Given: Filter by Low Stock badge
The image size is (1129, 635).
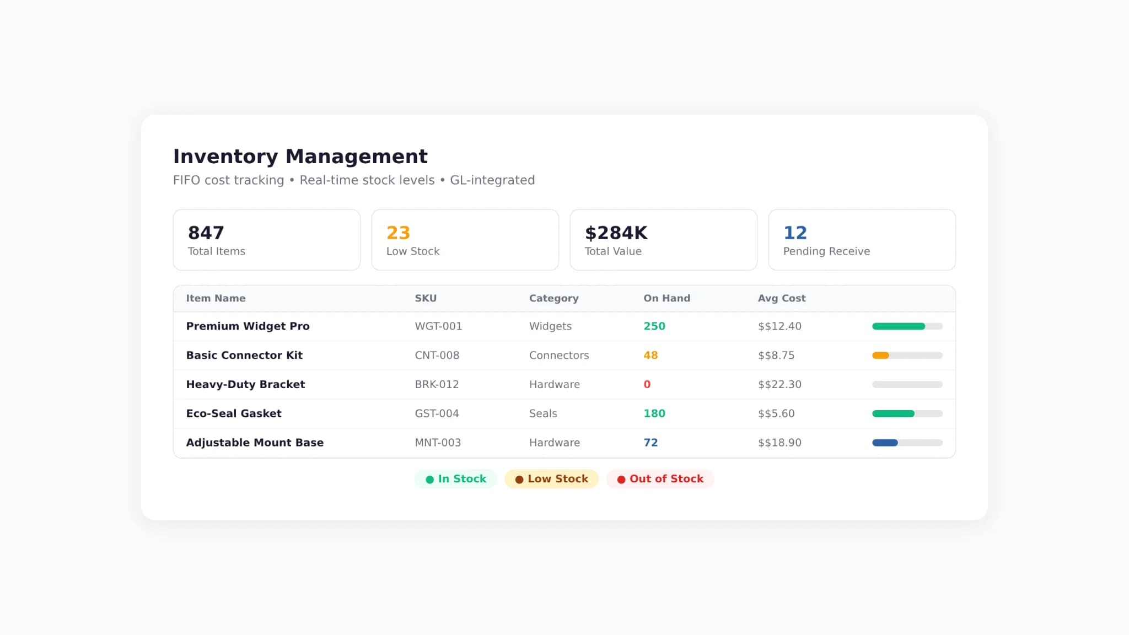Looking at the screenshot, I should (551, 479).
